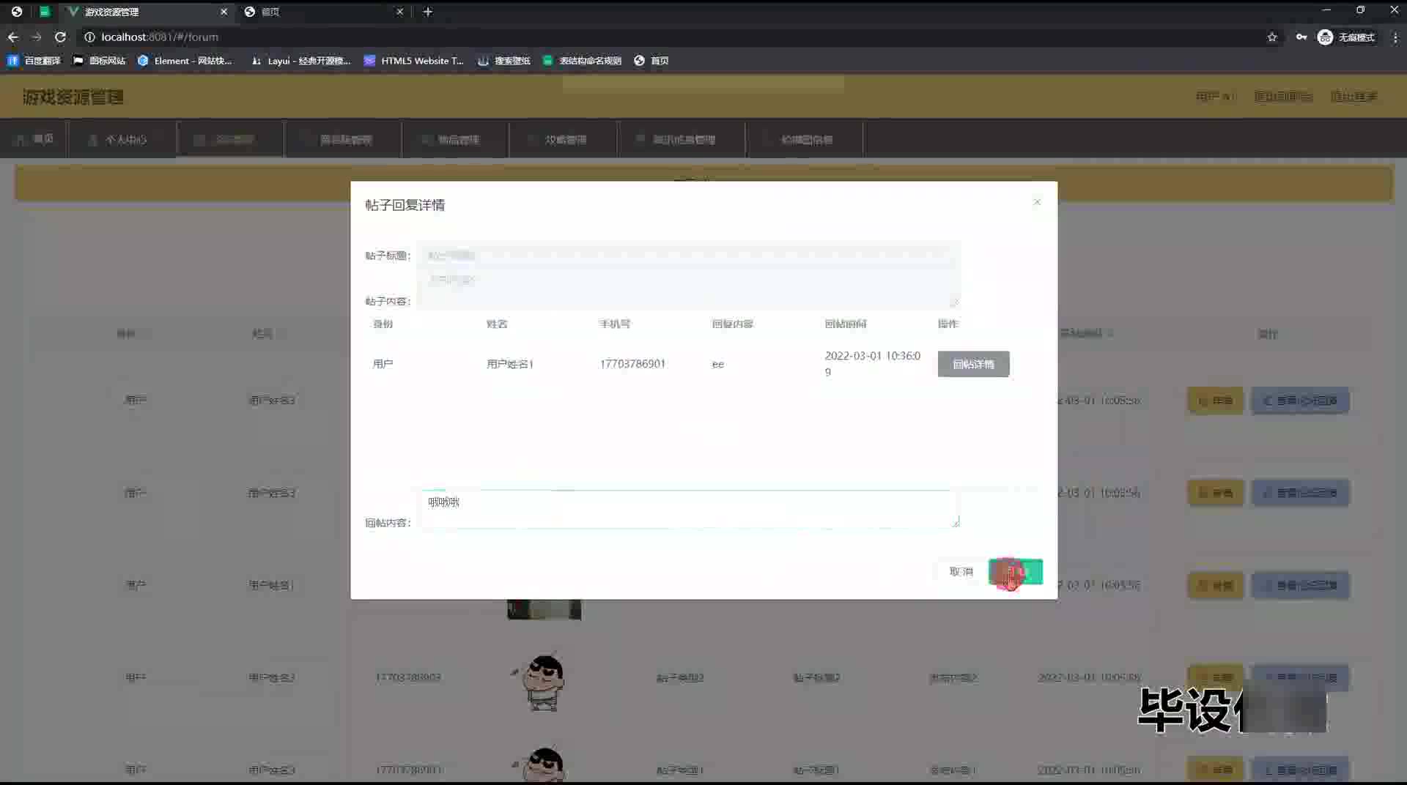Click the site info icon beside localhost
Image resolution: width=1407 pixels, height=785 pixels.
pos(89,37)
